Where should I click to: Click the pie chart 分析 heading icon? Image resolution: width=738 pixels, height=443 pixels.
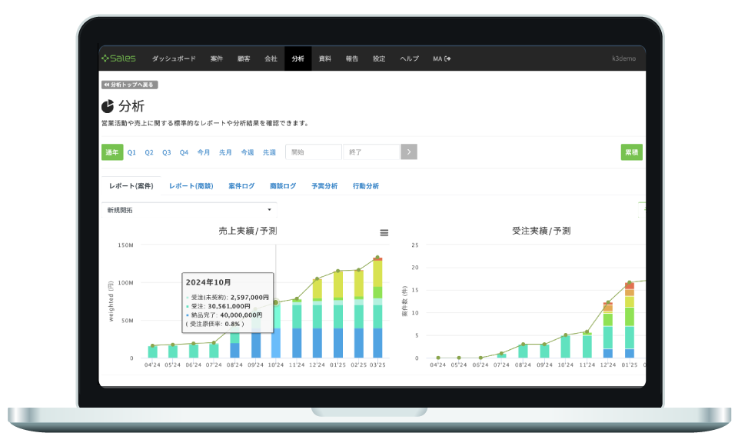[108, 106]
